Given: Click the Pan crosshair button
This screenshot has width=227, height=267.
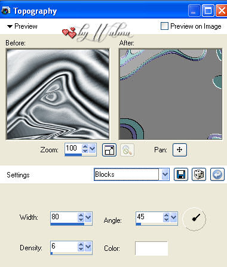Looking at the screenshot, I should point(180,150).
